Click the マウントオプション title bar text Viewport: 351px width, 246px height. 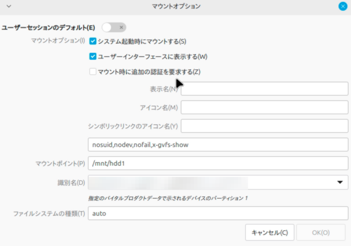coord(175,6)
